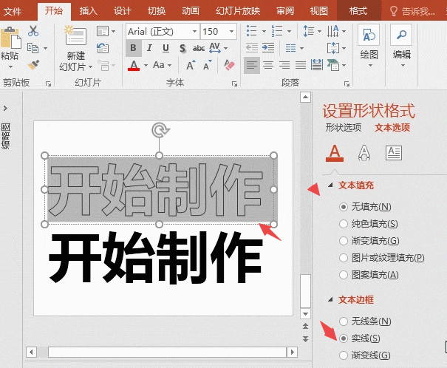The width and height of the screenshot is (447, 368).
Task: Click the vertical scrollbar down arrow
Action: pyautogui.click(x=306, y=314)
